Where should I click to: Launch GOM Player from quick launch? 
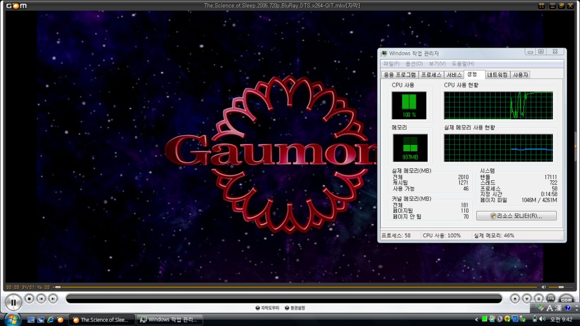[x=60, y=320]
